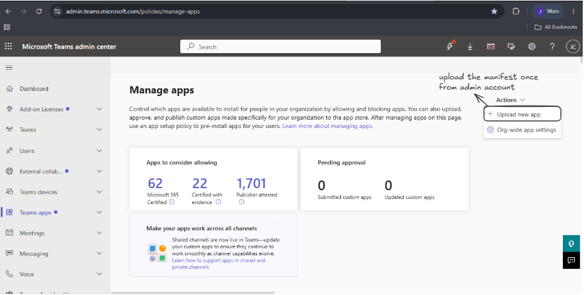Open the Cloud Shell icon in header

[490, 47]
